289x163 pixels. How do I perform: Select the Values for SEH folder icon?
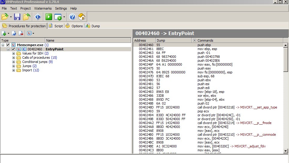tap(19, 53)
